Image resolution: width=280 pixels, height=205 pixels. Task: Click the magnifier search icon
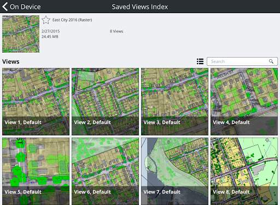click(x=271, y=61)
